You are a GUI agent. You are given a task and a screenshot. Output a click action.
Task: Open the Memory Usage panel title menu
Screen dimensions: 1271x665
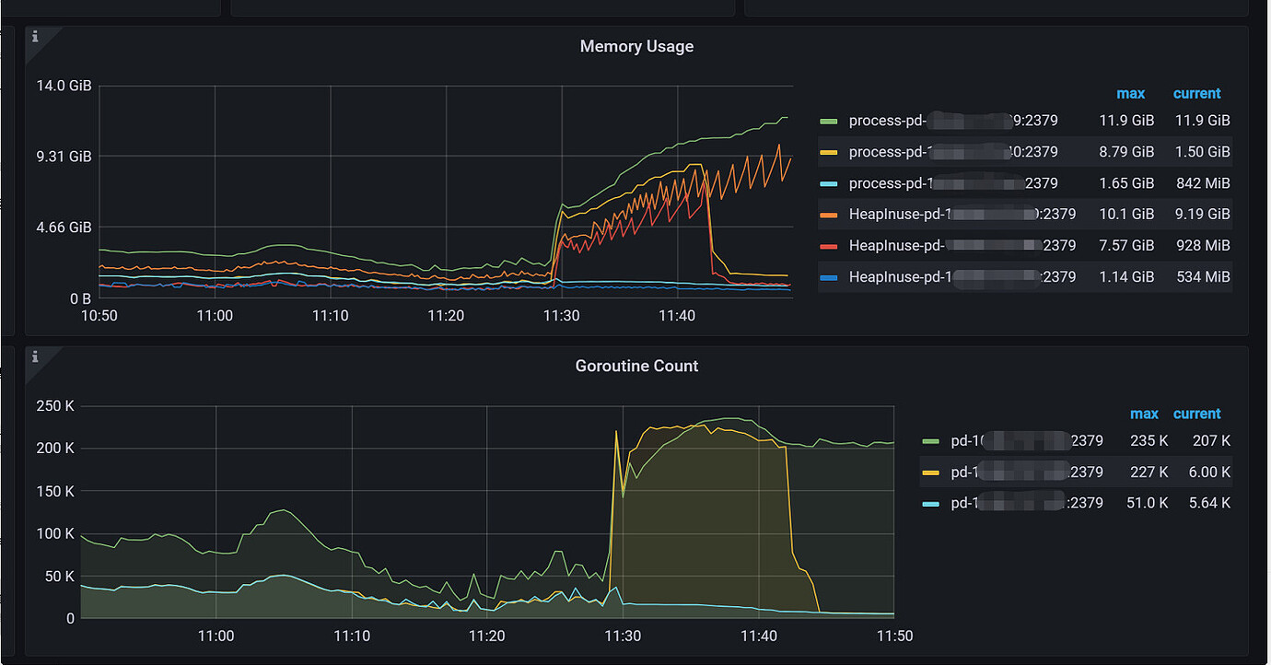(636, 46)
